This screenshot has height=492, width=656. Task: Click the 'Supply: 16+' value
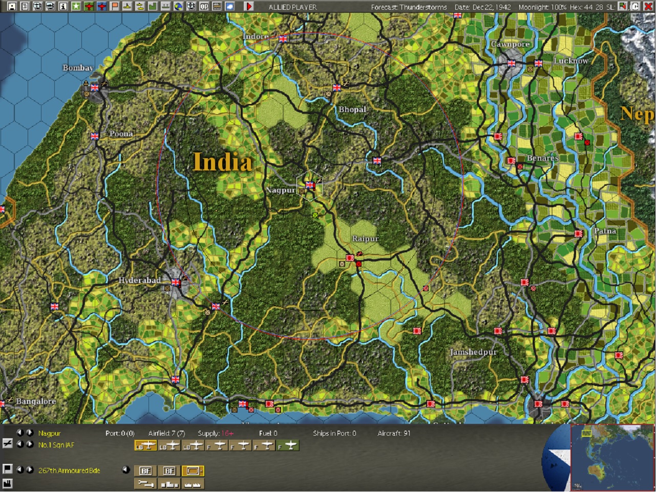pos(216,434)
